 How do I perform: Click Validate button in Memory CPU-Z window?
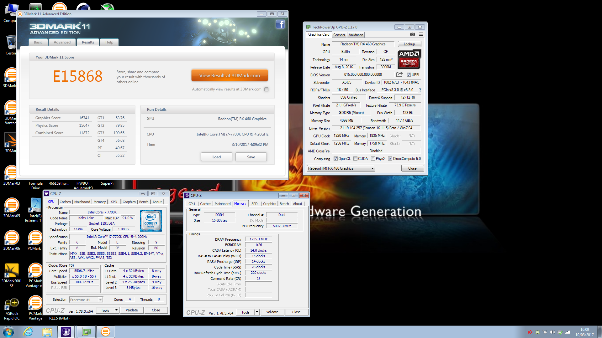point(272,312)
